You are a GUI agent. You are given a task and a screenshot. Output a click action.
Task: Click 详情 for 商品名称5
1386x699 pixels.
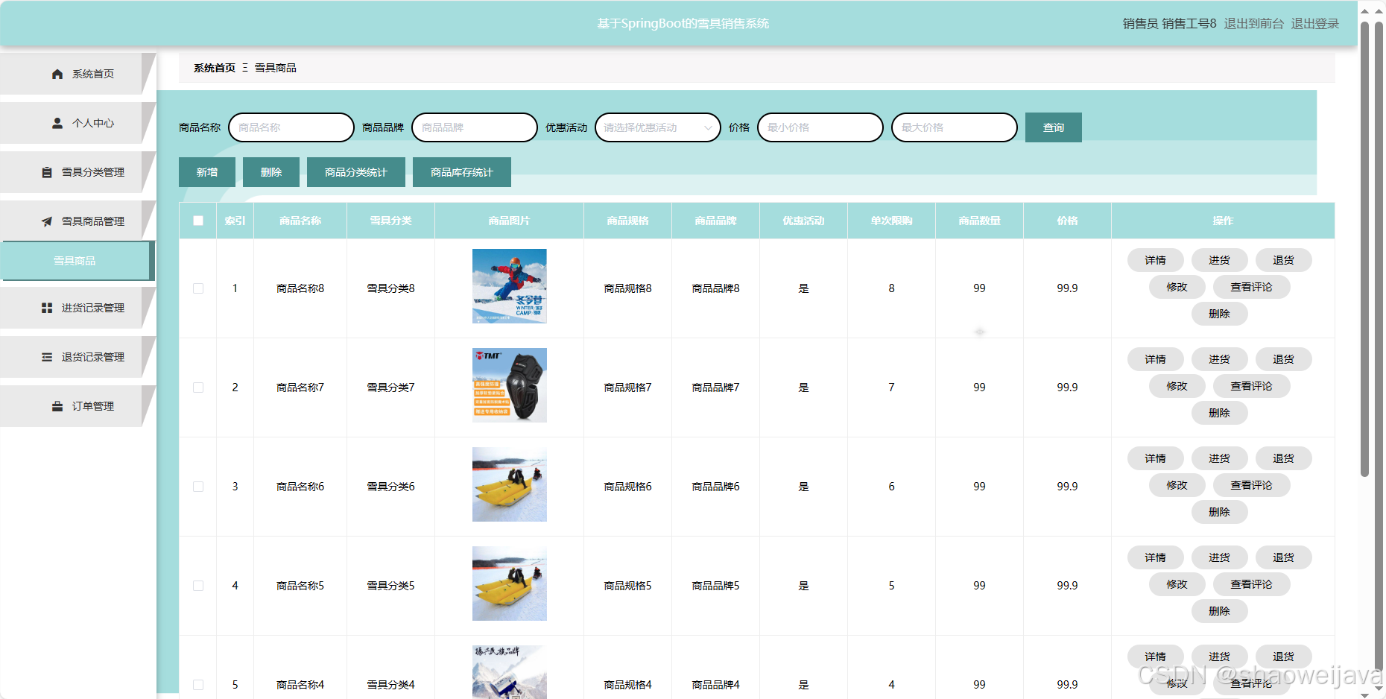[1155, 557]
